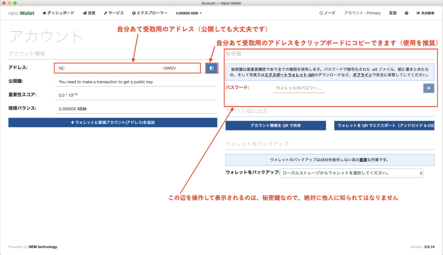The width and height of the screenshot is (443, 255).
Task: Click ウォレットに新規アカウント(アドレス)を追加 button
Action: coord(113,123)
